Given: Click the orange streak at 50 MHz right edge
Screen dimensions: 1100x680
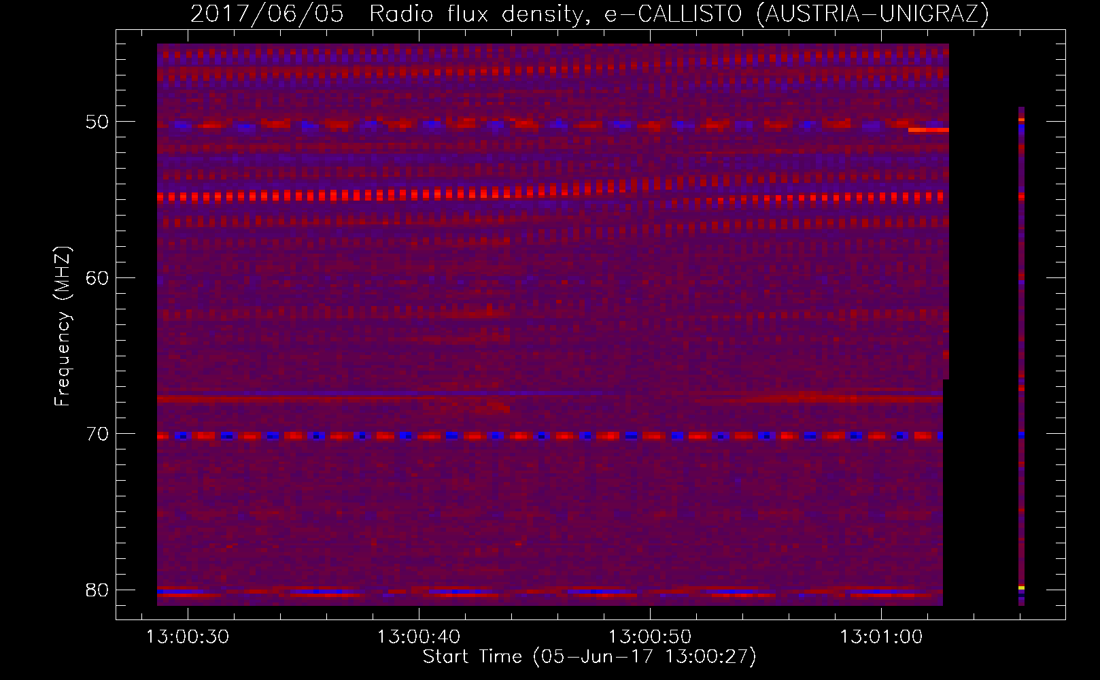Looking at the screenshot, I should click(929, 129).
